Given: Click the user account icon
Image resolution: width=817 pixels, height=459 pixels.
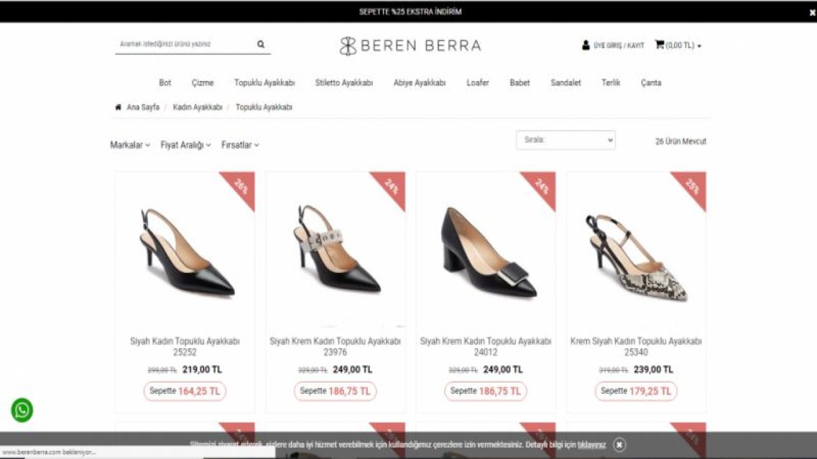Looking at the screenshot, I should 585,45.
